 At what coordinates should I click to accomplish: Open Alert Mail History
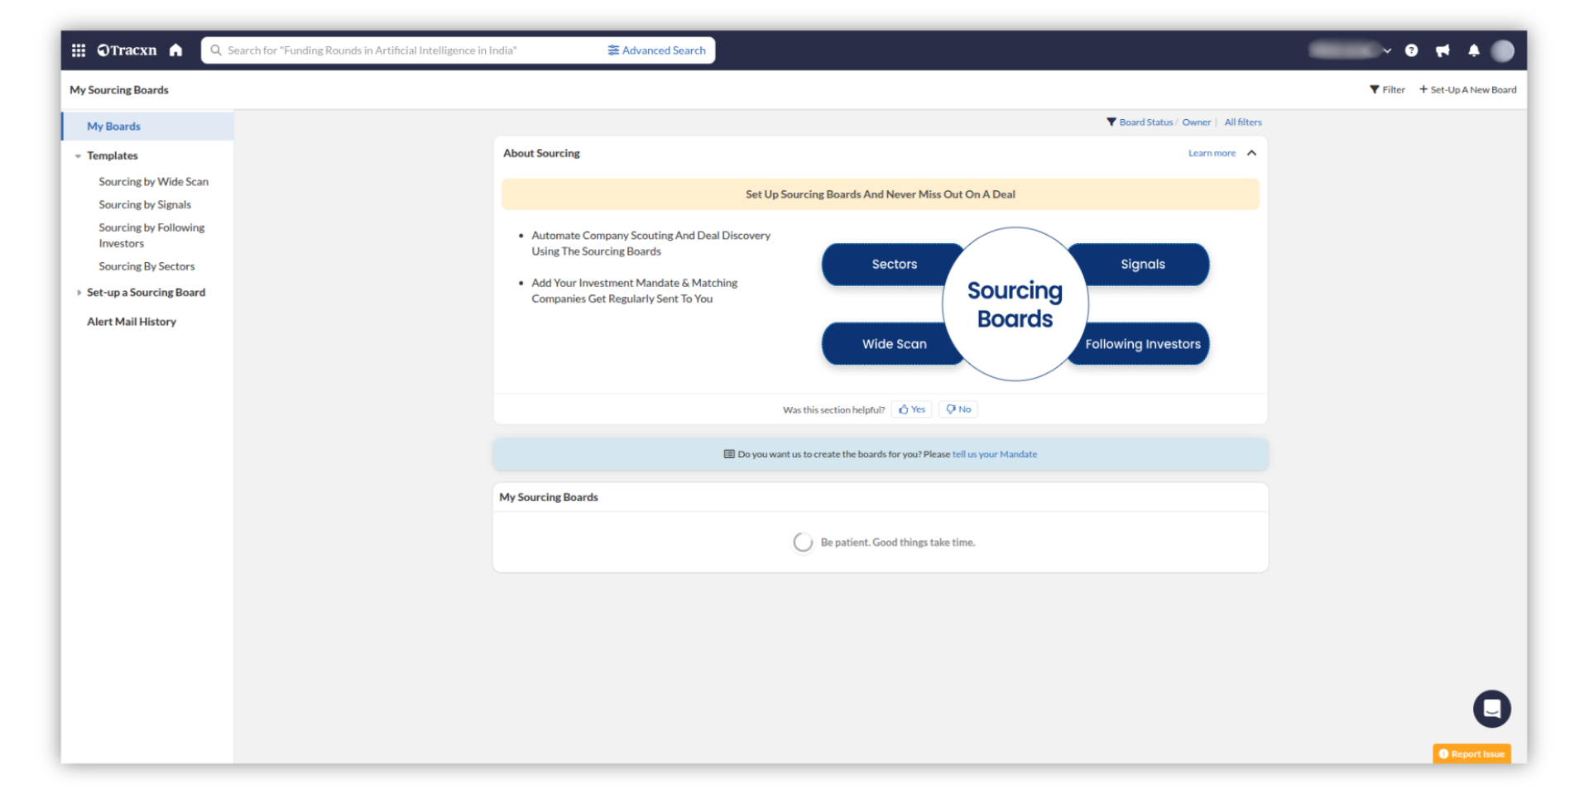pyautogui.click(x=132, y=322)
